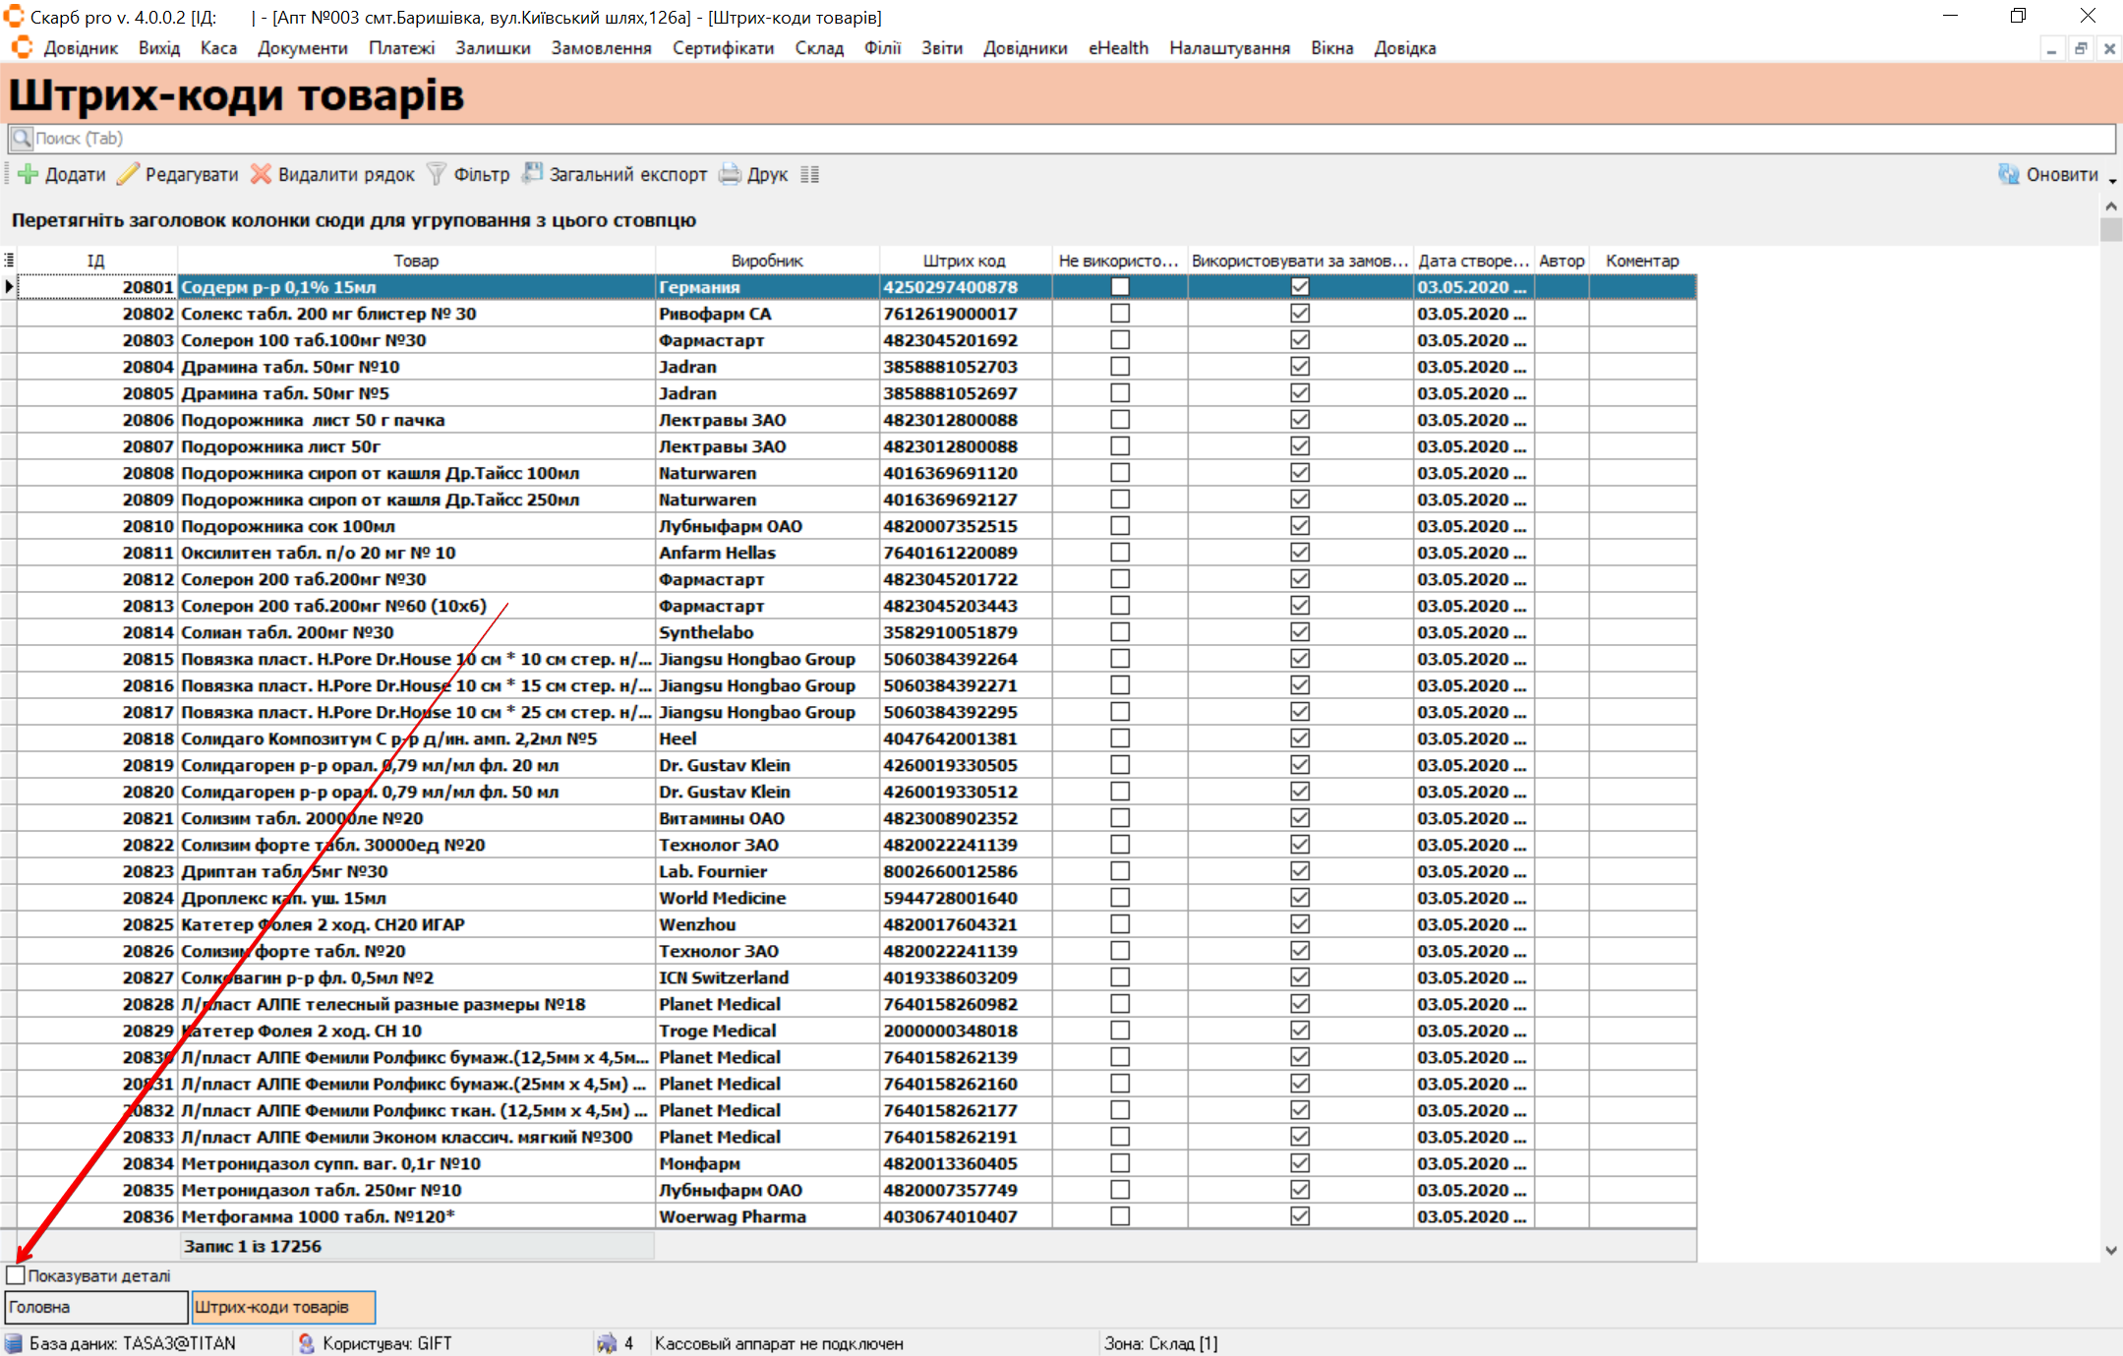
Task: Enable the Показувати деталі checkbox
Action: (16, 1275)
